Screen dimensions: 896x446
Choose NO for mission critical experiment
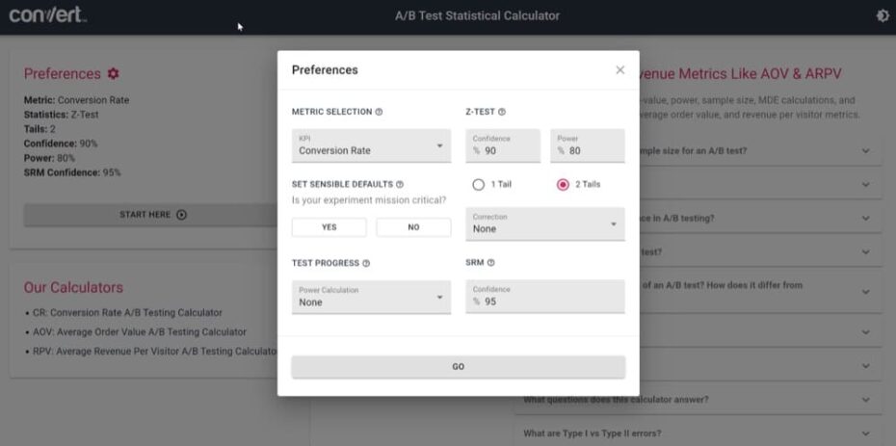tap(413, 227)
